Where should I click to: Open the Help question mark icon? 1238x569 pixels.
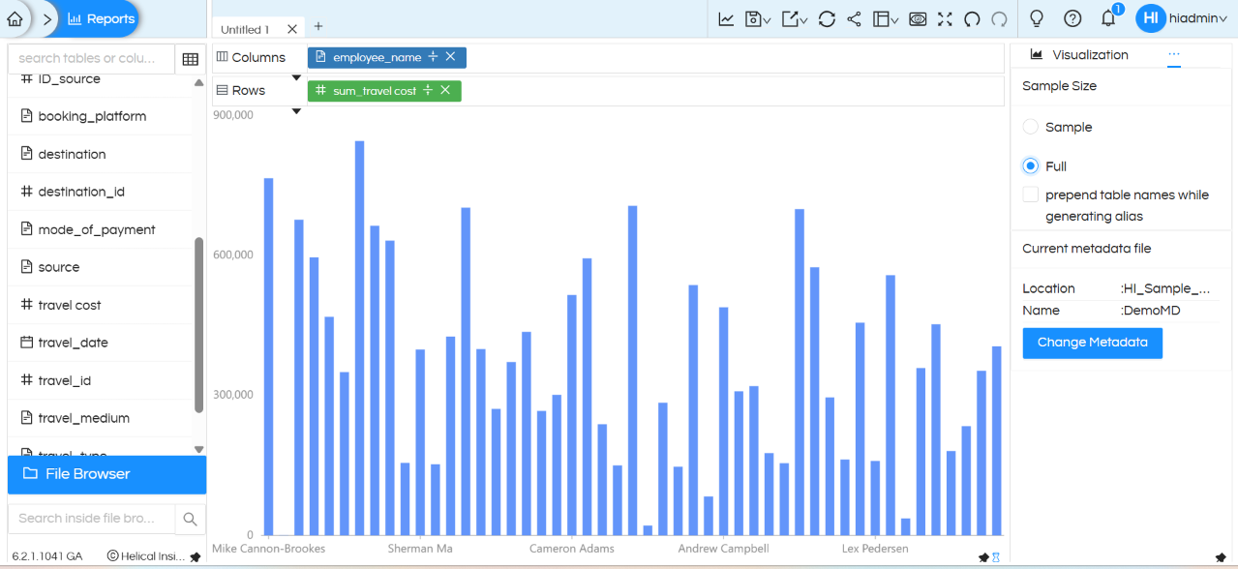tap(1072, 18)
